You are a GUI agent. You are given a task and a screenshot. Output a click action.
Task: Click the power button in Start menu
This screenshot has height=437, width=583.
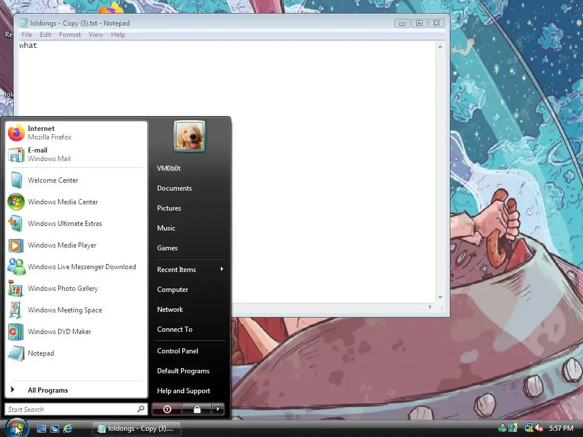167,409
